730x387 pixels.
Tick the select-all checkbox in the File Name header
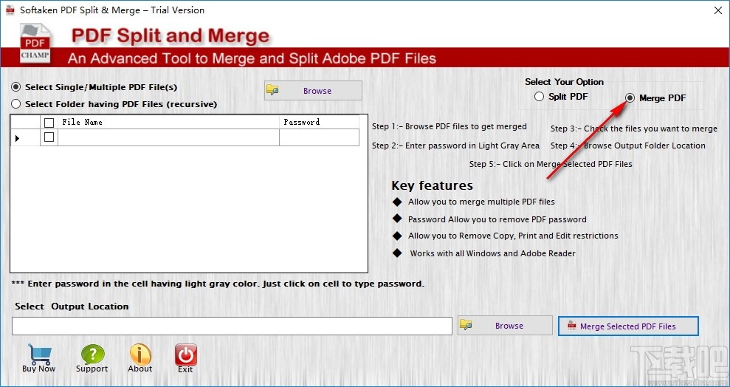coord(49,123)
